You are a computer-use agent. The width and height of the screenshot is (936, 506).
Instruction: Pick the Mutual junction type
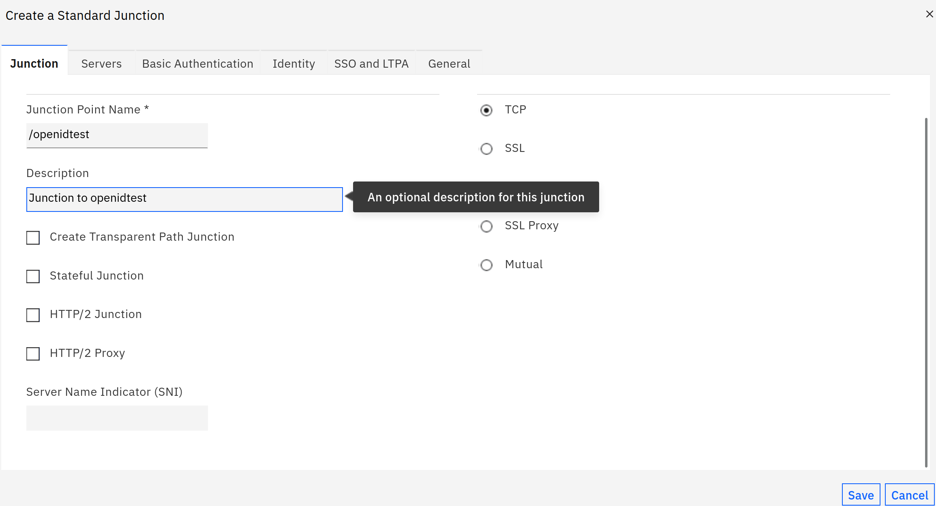tap(486, 265)
